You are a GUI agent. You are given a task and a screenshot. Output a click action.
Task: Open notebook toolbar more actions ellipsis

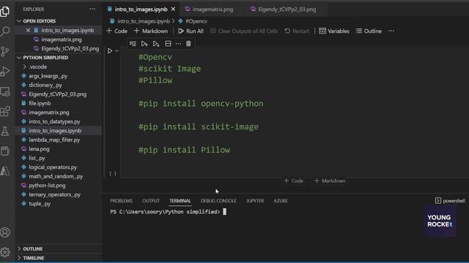tap(391, 31)
